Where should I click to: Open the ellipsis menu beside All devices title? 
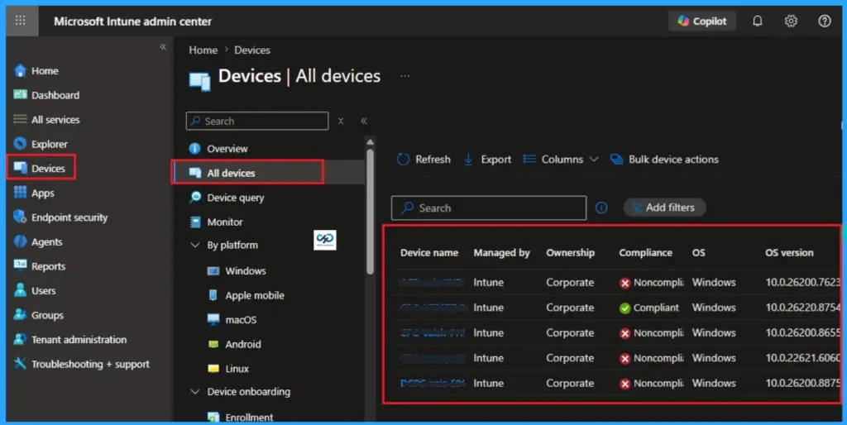point(404,76)
